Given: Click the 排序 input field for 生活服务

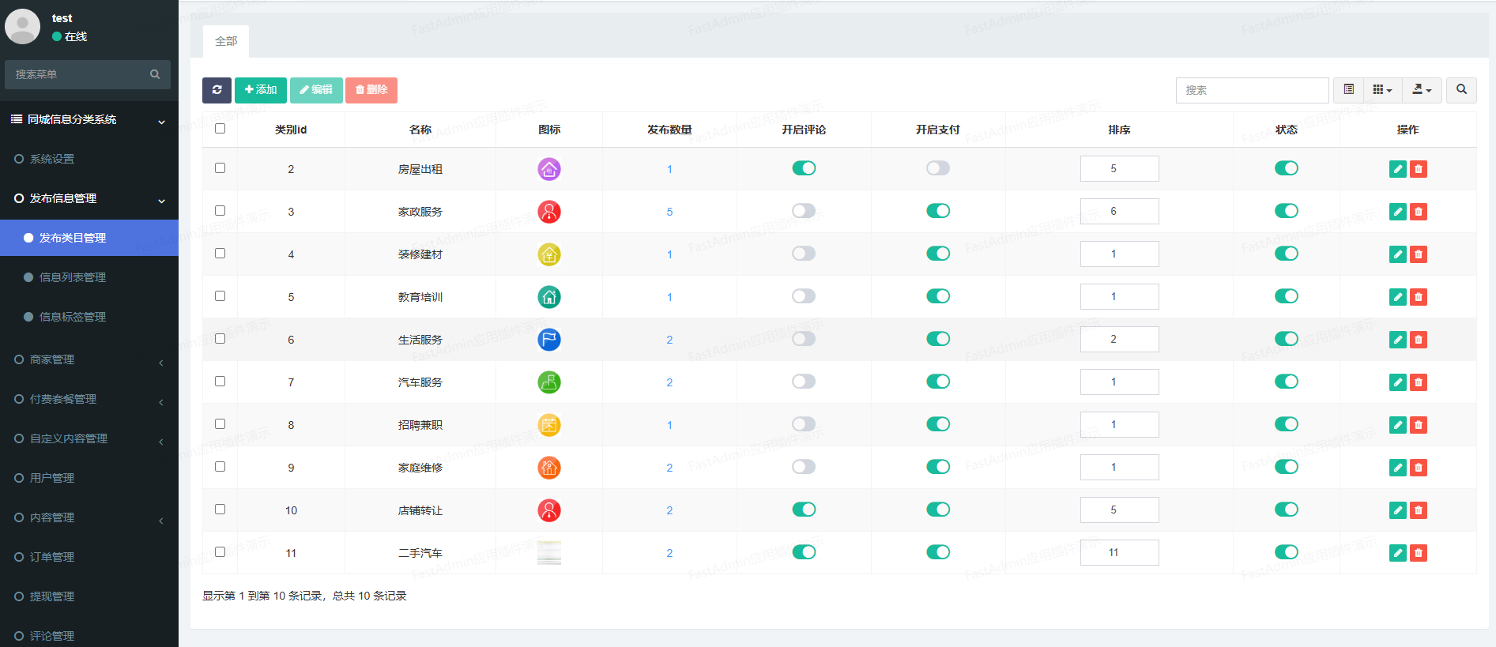Looking at the screenshot, I should click(x=1119, y=340).
